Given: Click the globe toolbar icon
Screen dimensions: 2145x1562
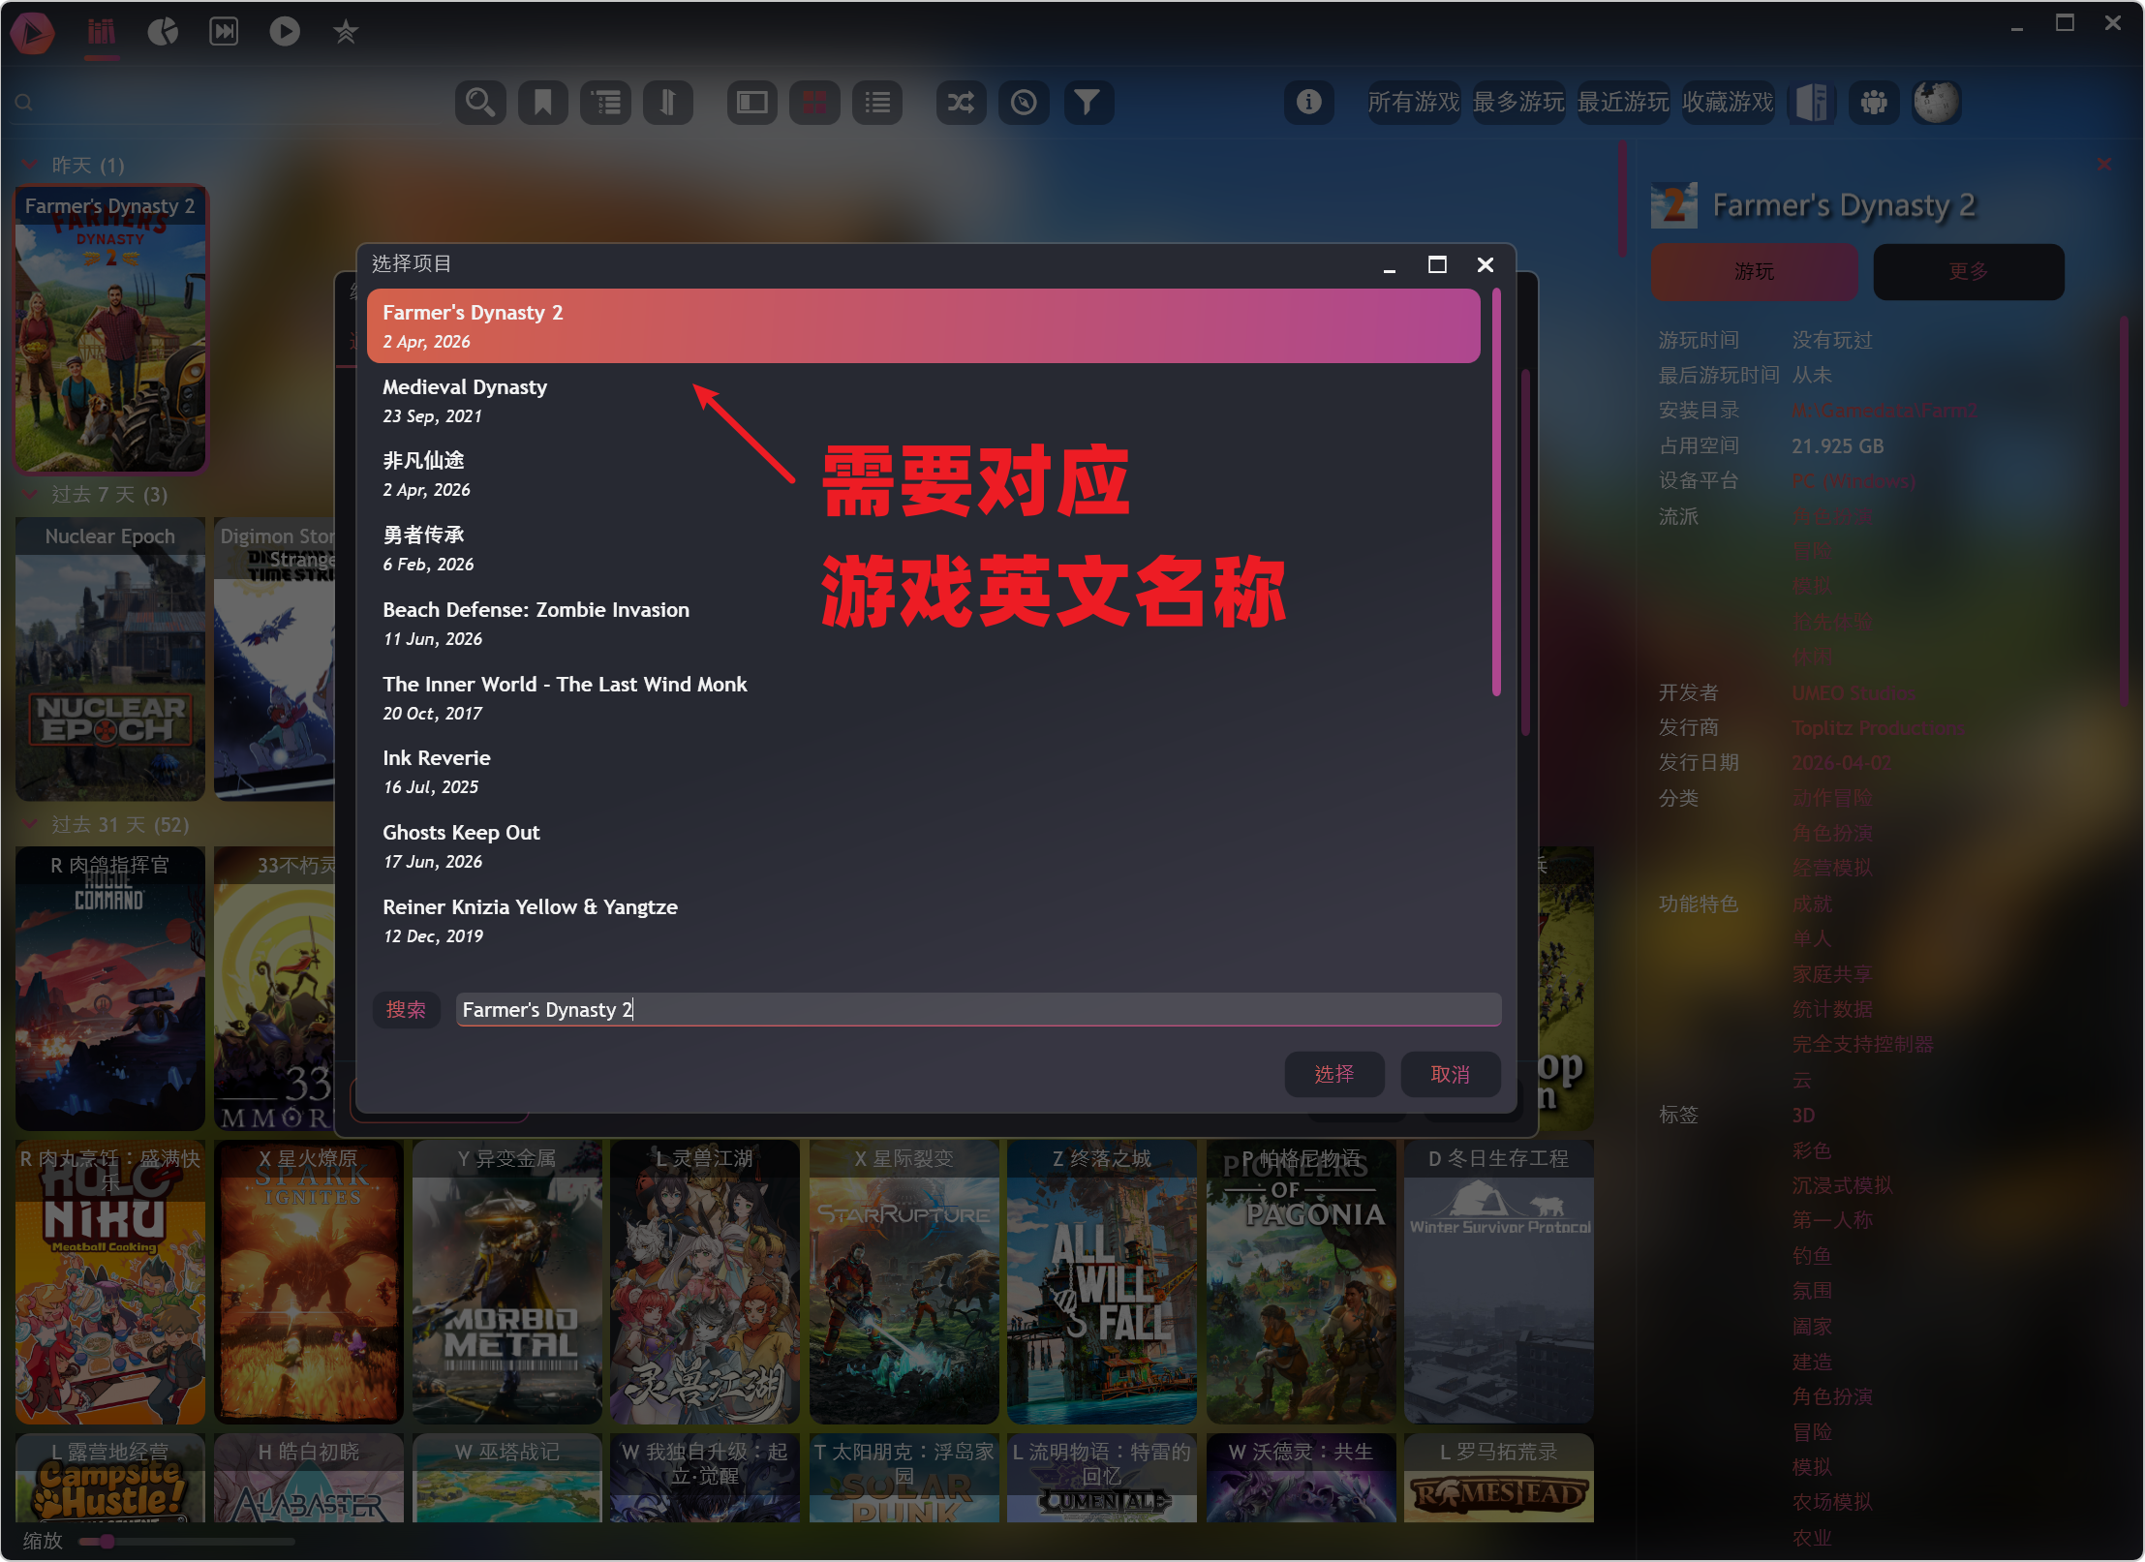Looking at the screenshot, I should (x=1937, y=102).
